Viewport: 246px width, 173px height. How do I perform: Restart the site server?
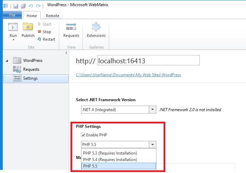click(47, 39)
